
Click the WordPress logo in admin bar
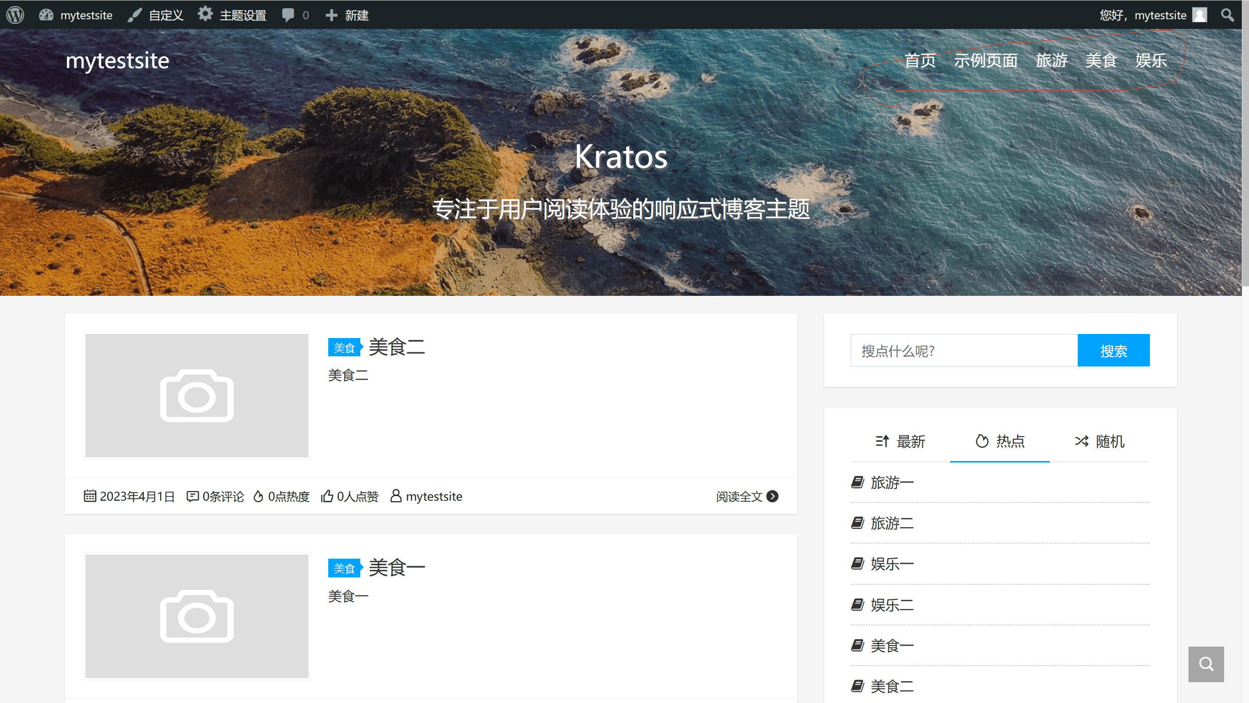tap(15, 15)
